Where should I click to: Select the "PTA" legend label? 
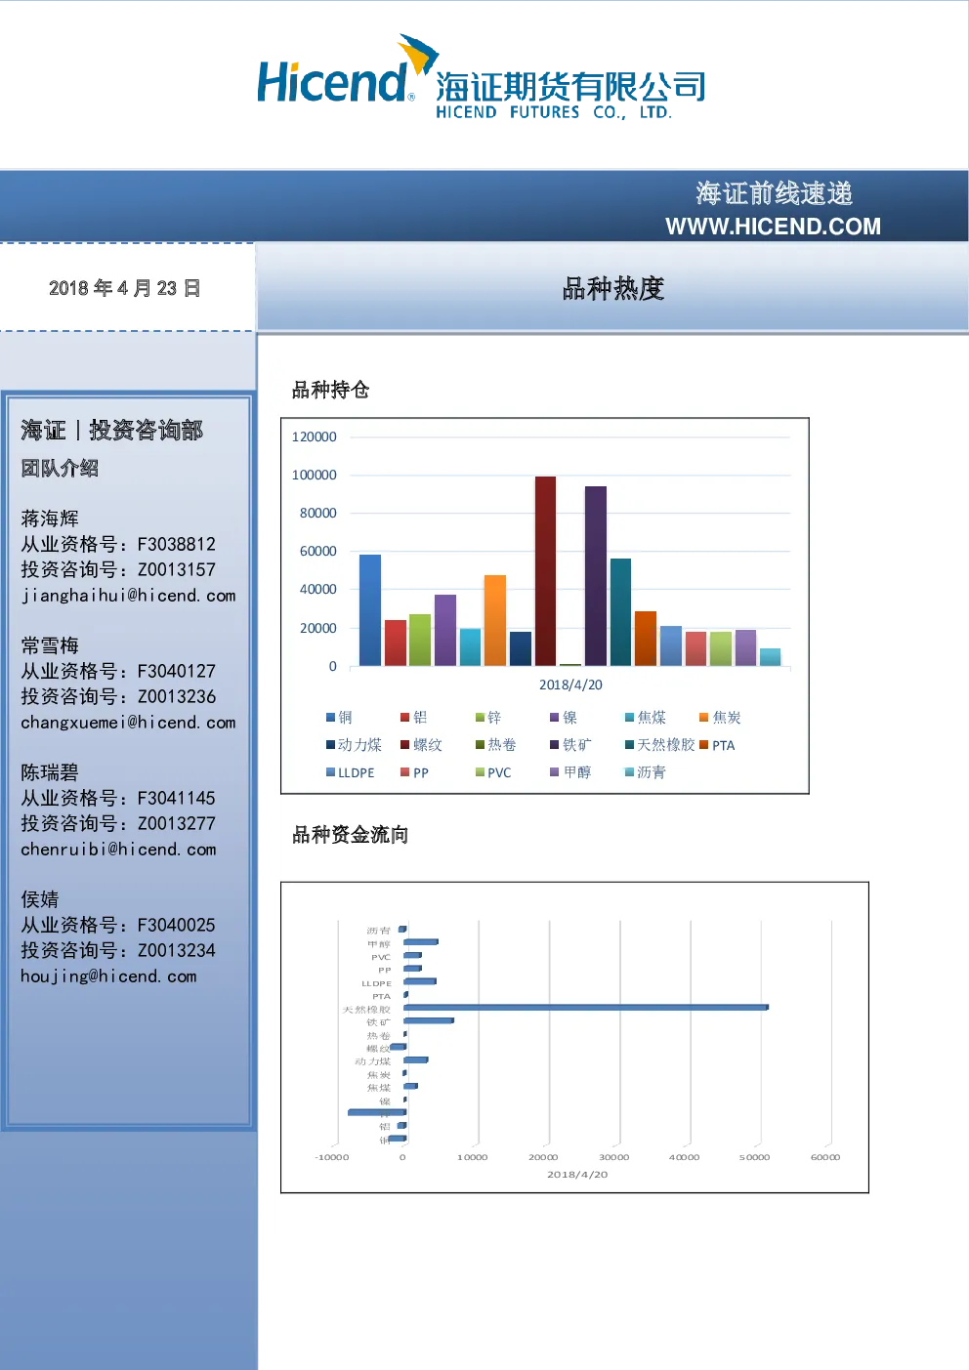click(723, 745)
